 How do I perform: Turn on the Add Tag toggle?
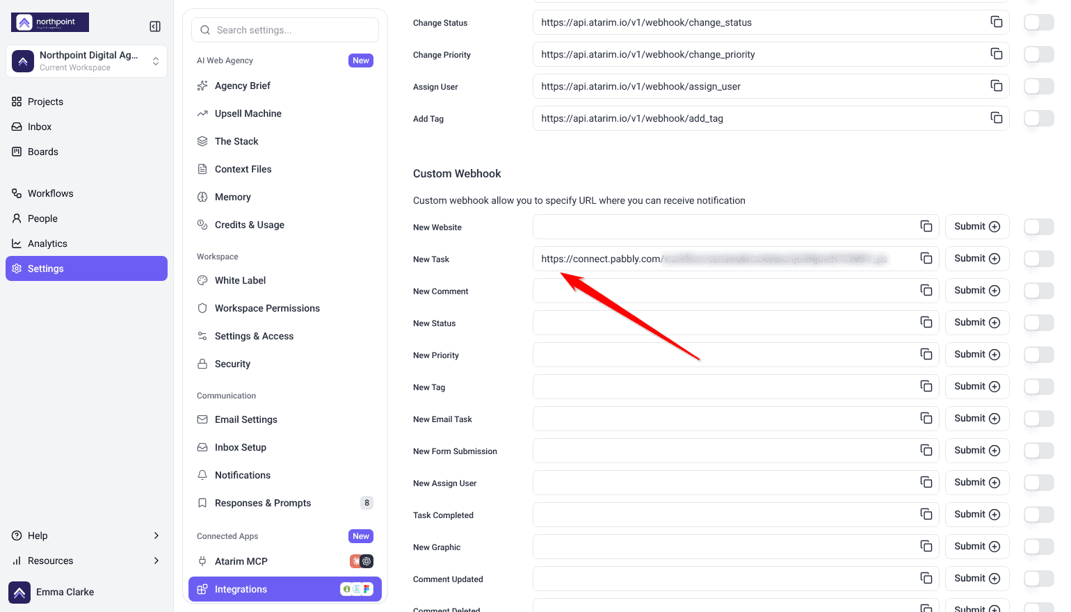(1039, 118)
